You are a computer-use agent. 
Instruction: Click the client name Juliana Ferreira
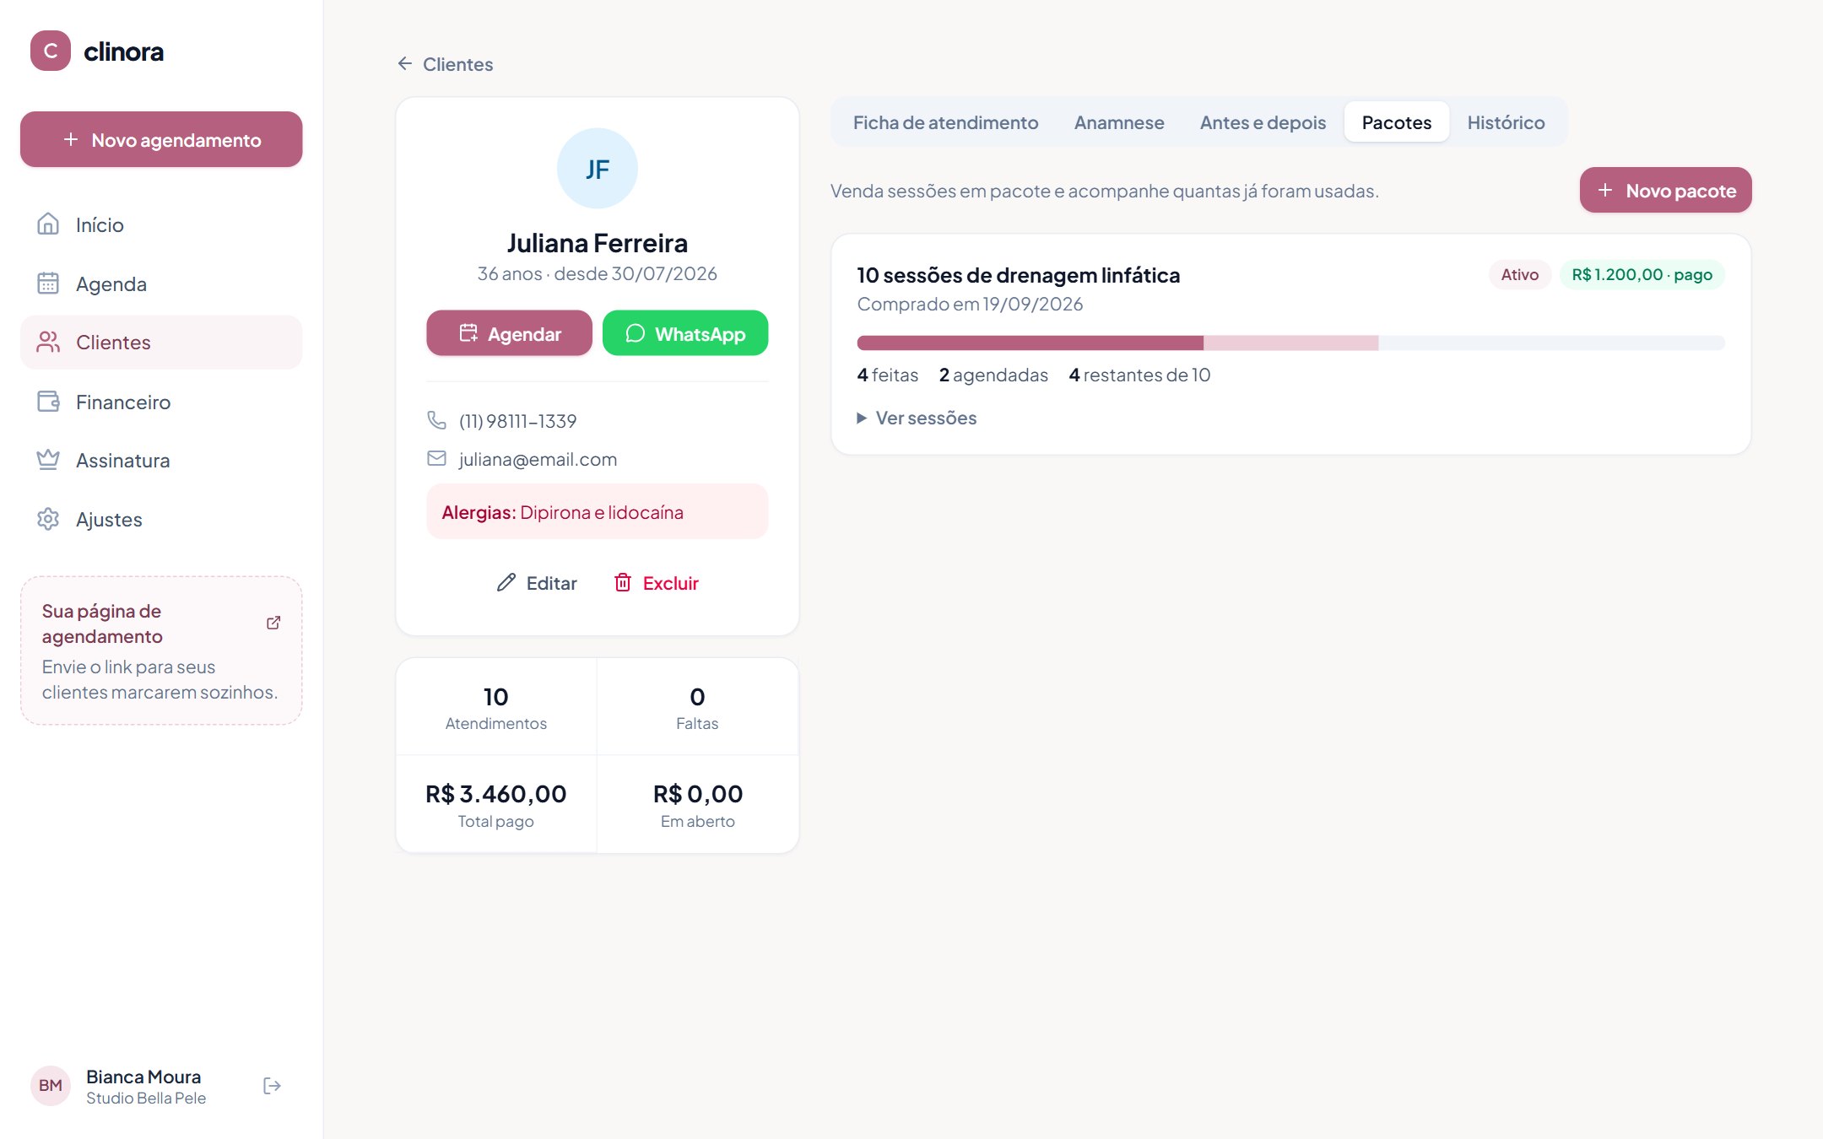point(598,243)
